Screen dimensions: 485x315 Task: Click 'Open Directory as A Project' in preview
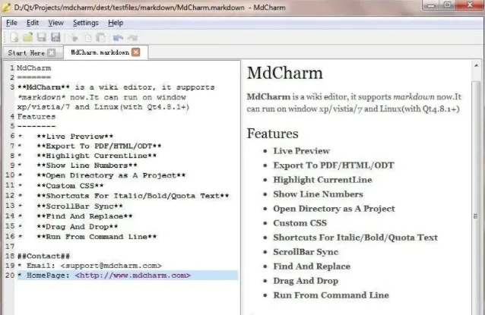334,209
